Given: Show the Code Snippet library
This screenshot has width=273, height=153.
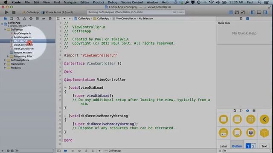Looking at the screenshot, I should click(x=241, y=110).
